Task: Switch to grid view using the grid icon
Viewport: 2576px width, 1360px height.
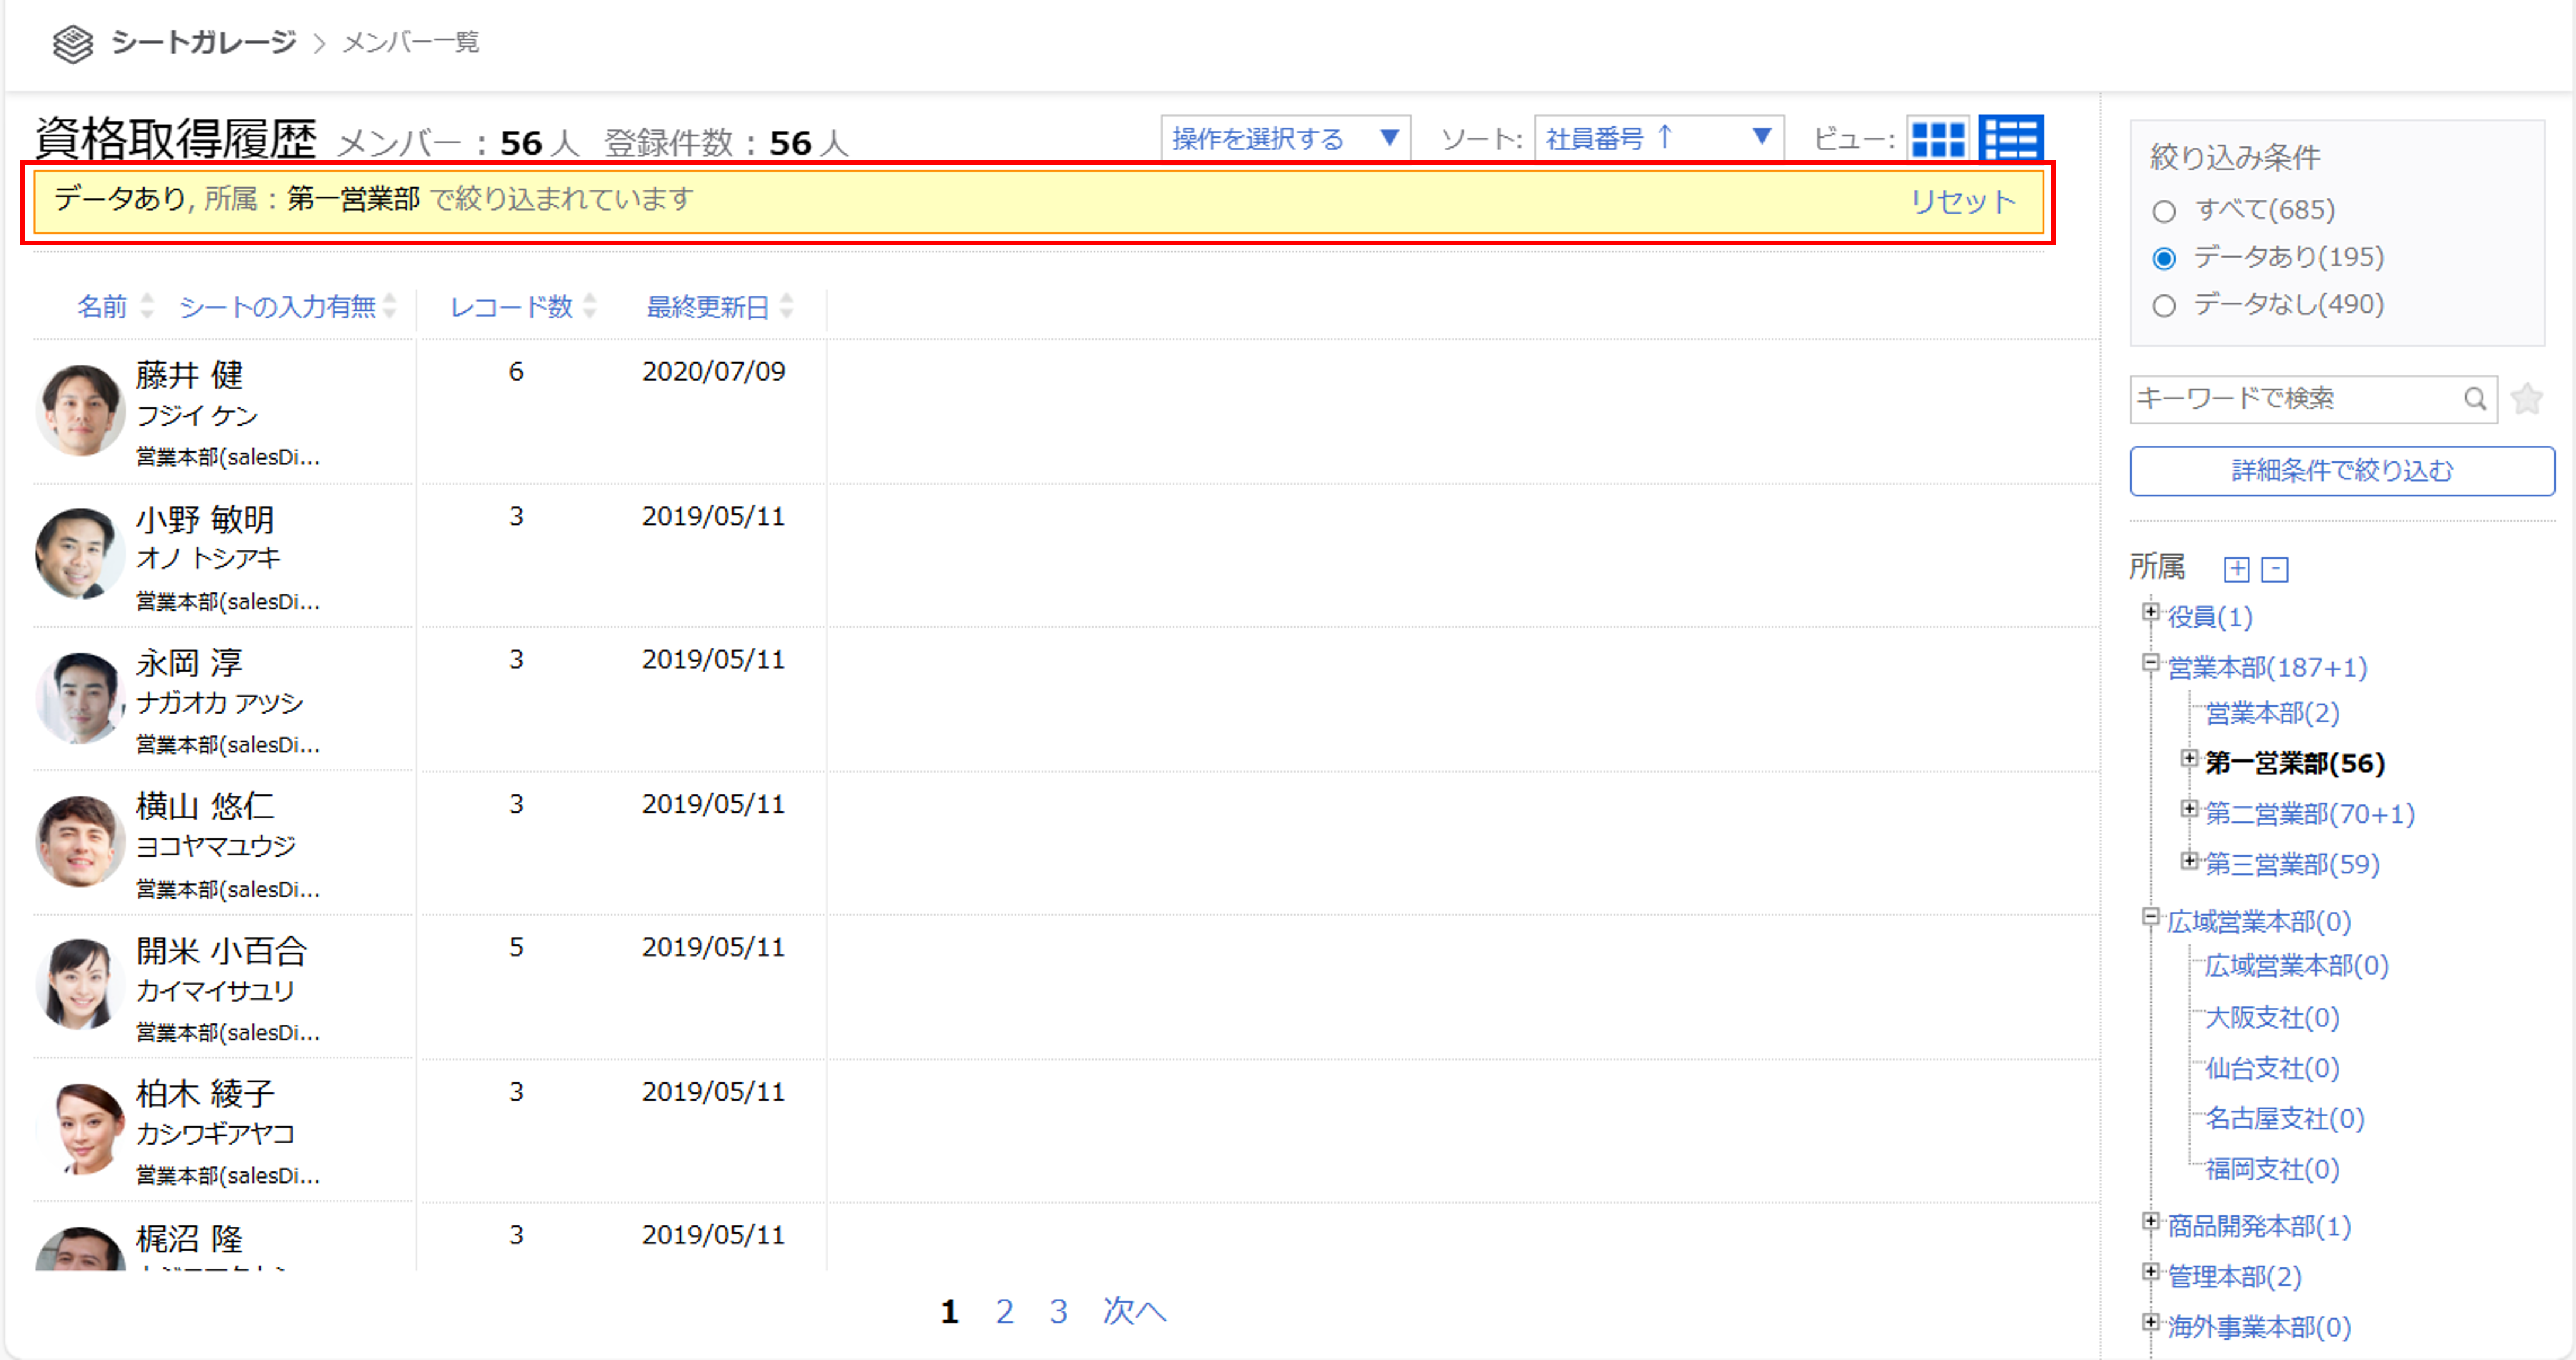Action: pos(1938,138)
